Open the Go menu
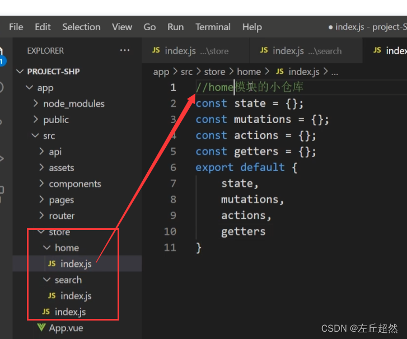This screenshot has height=339, width=407. tap(150, 27)
